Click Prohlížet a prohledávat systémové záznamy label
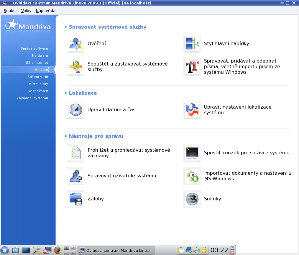This screenshot has width=299, height=255. 129,153
